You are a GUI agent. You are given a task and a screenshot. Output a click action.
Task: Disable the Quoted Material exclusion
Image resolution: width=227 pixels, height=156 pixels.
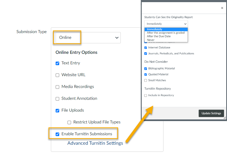[146, 74]
